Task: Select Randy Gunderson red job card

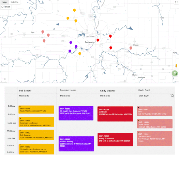Action: pyautogui.click(x=115, y=140)
